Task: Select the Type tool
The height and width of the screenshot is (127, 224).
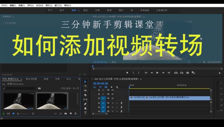Action: pos(85,113)
